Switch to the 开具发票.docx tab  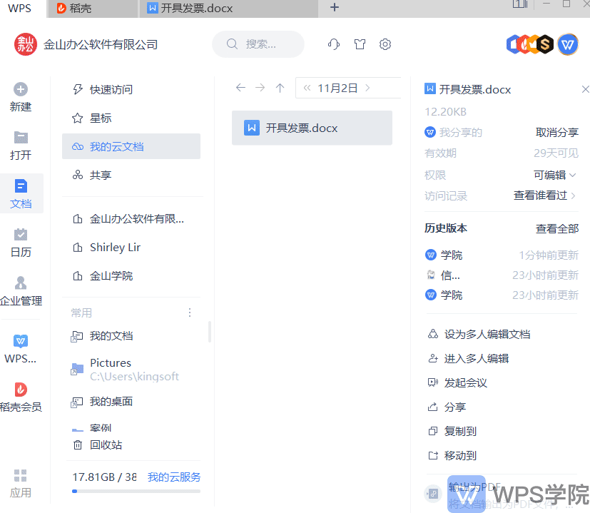pos(229,9)
